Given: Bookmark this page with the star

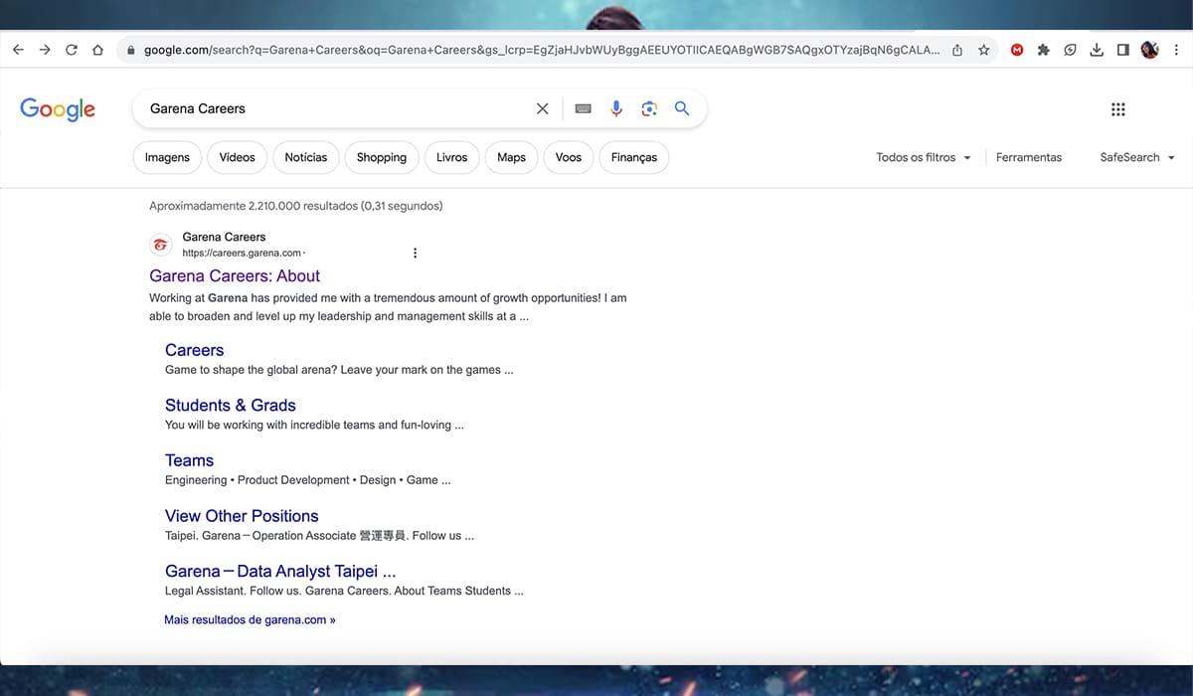Looking at the screenshot, I should (x=983, y=50).
